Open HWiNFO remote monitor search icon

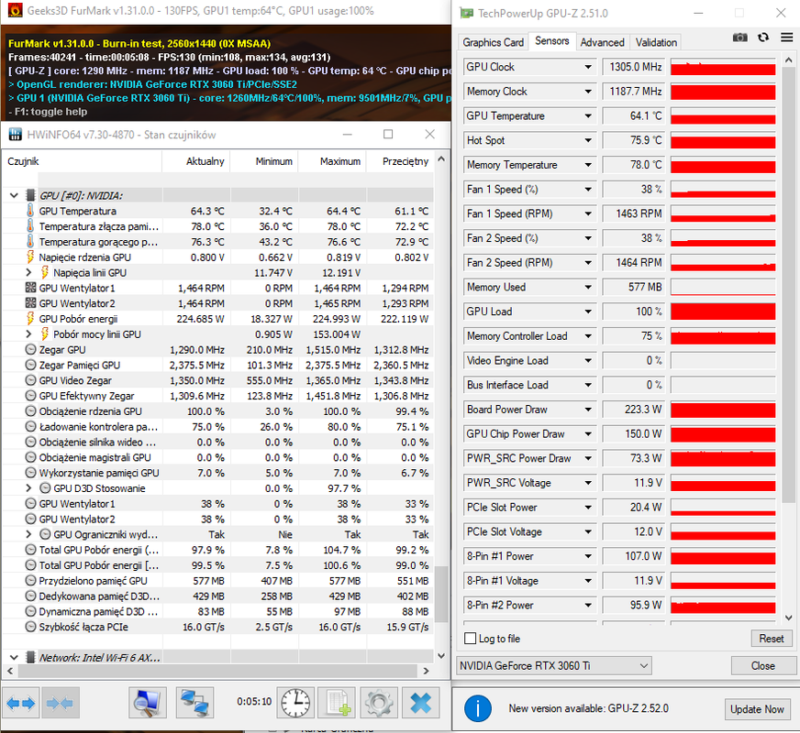point(148,704)
